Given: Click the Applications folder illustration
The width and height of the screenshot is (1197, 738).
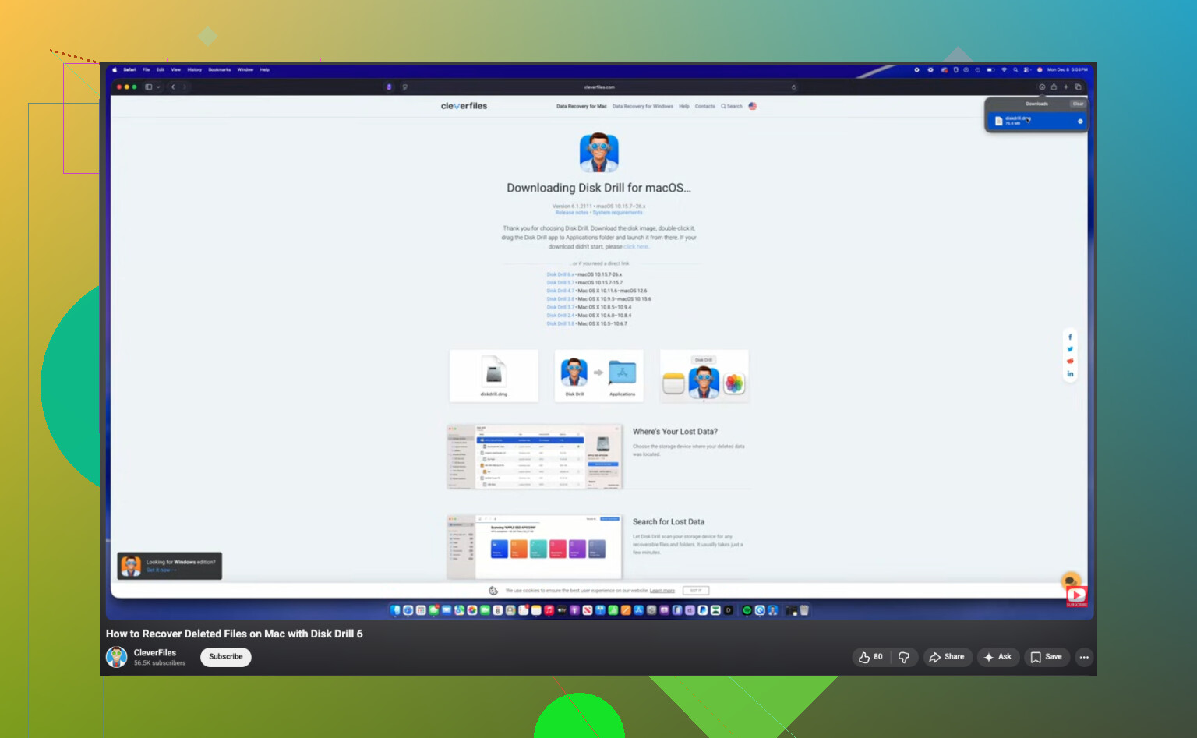Looking at the screenshot, I should coord(622,373).
